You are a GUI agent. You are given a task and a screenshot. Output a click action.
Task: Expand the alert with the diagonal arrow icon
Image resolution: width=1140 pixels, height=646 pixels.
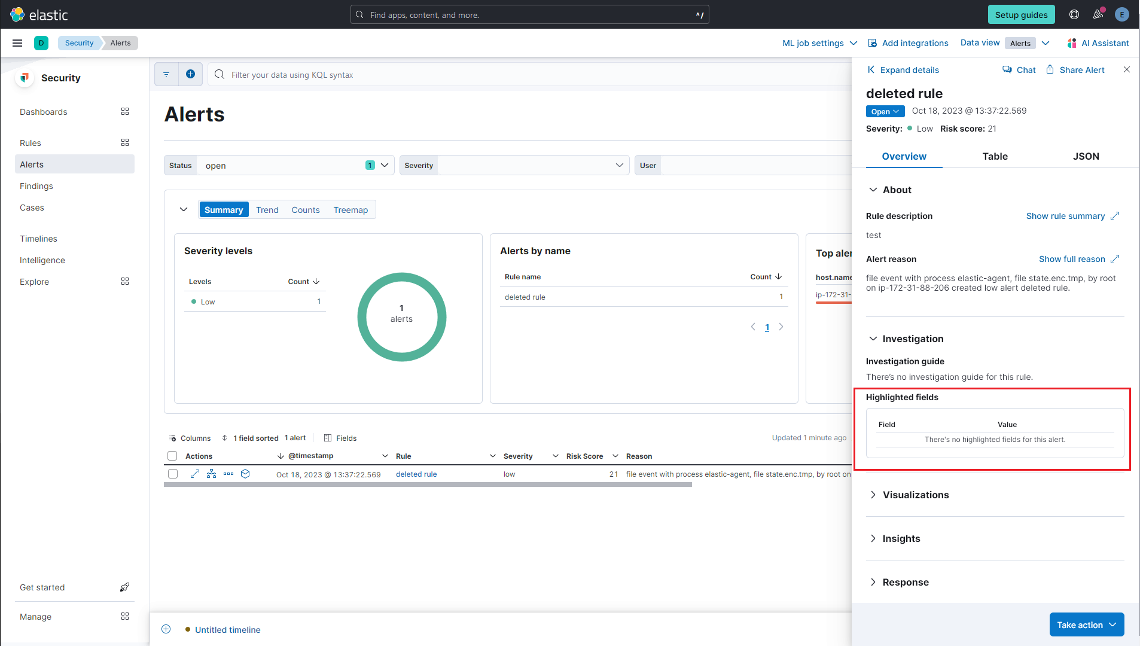pyautogui.click(x=194, y=474)
